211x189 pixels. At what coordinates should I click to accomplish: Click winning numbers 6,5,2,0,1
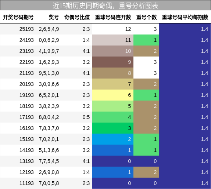[x=49, y=95]
